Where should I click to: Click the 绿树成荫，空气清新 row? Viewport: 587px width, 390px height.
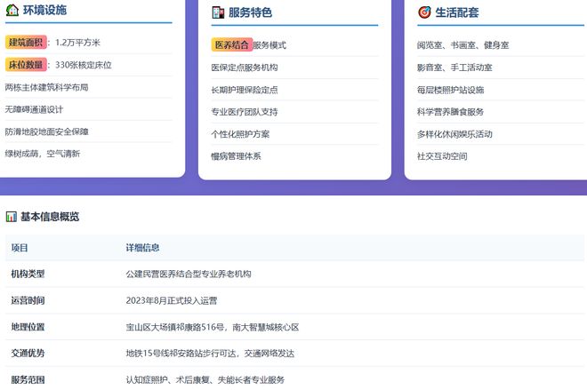tap(89, 154)
